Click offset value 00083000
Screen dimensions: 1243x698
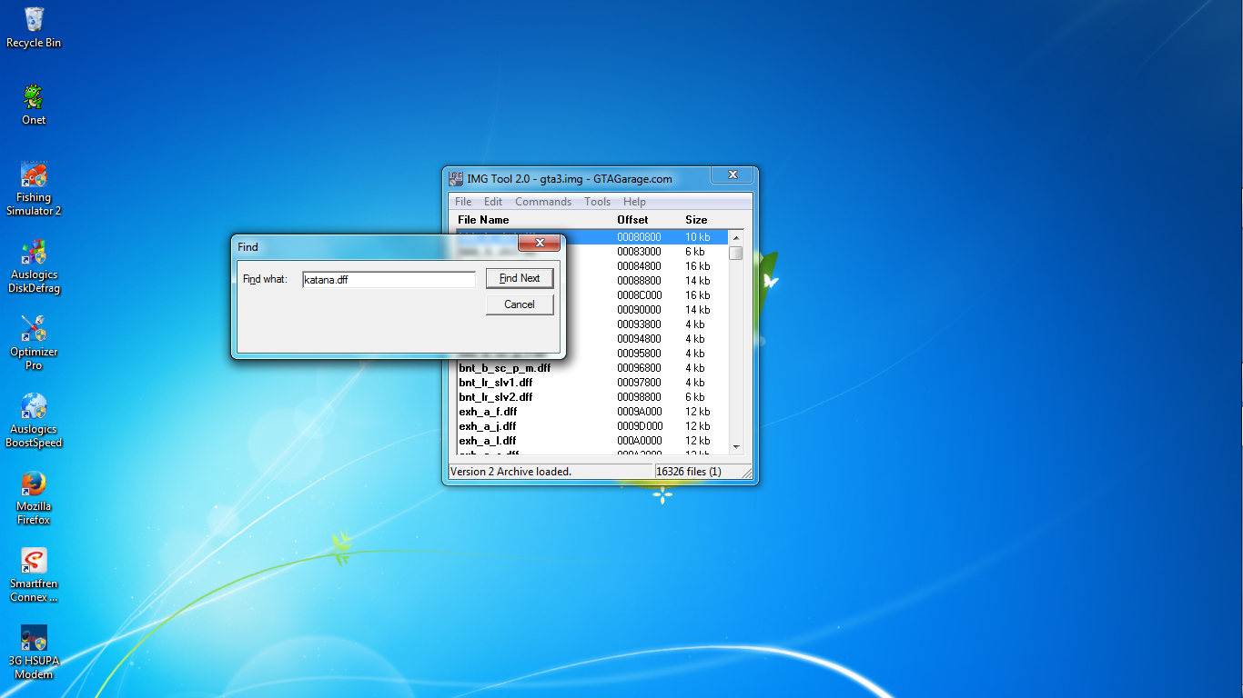coord(639,252)
